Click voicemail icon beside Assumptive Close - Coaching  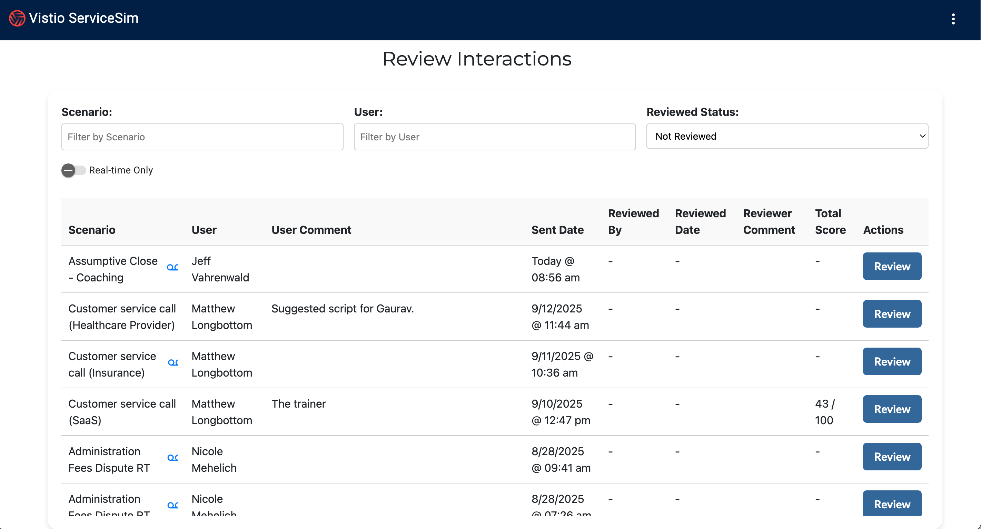(x=172, y=267)
